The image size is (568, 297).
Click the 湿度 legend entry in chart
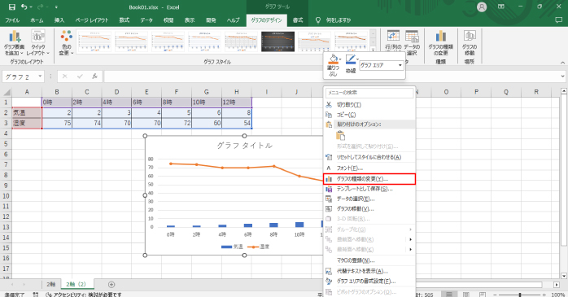click(x=259, y=247)
